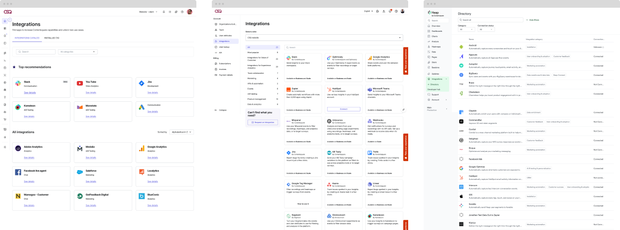Filter integrations by A/B testing category
620x230 pixels.
tap(262, 94)
